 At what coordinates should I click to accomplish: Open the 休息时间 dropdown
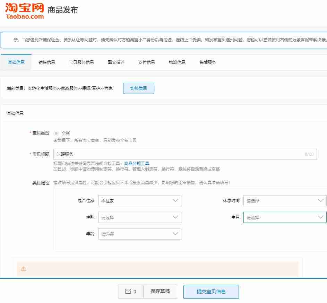coord(285,200)
